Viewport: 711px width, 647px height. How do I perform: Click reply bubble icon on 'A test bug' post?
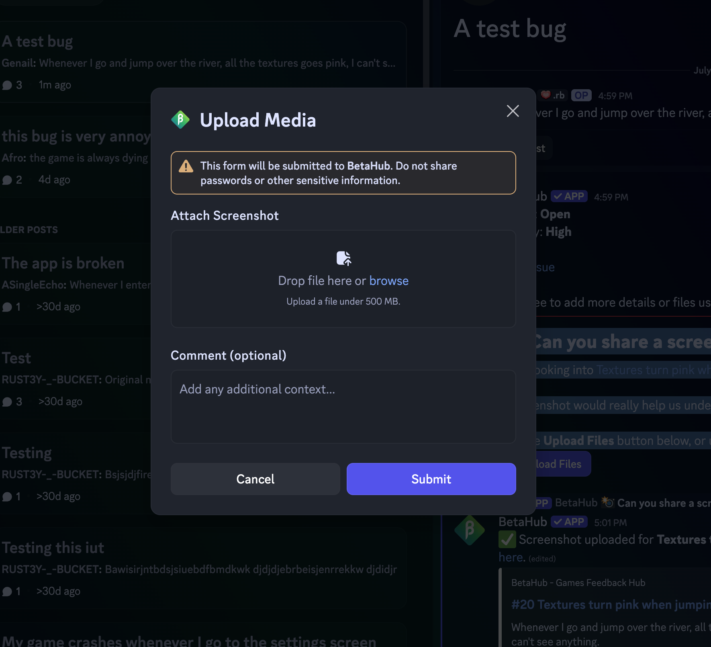coord(7,85)
